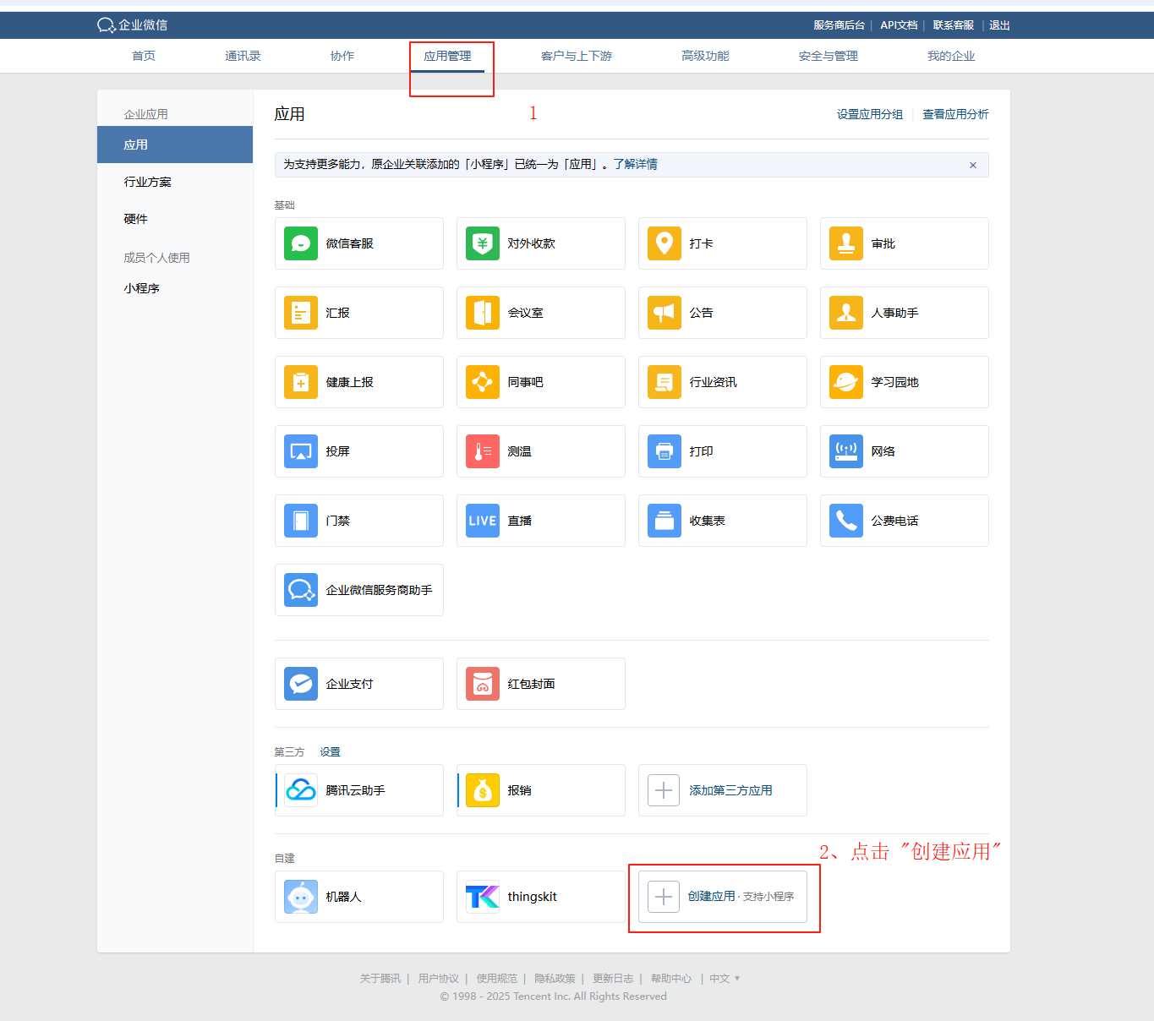Click the 添加第三方应用 button

722,790
